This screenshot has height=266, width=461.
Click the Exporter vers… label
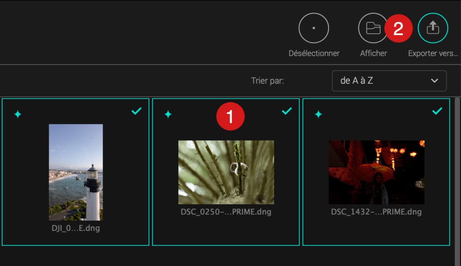(433, 53)
